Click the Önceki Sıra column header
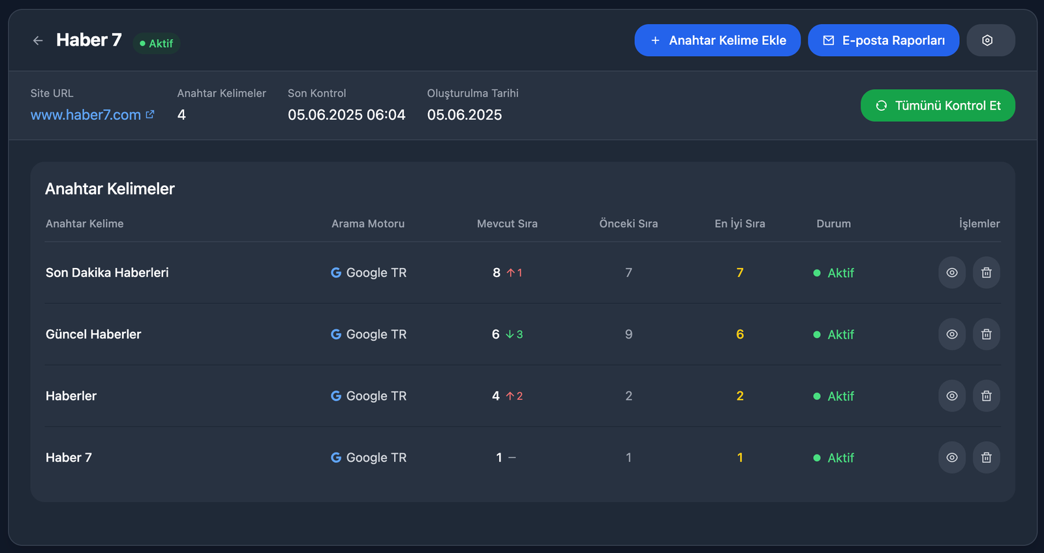Viewport: 1044px width, 553px height. [628, 224]
